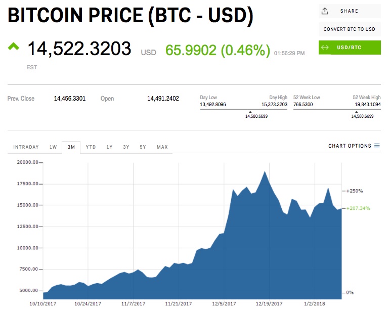Click the chart peak near 12/19/2017
Image resolution: width=389 pixels, height=313 pixels.
265,172
